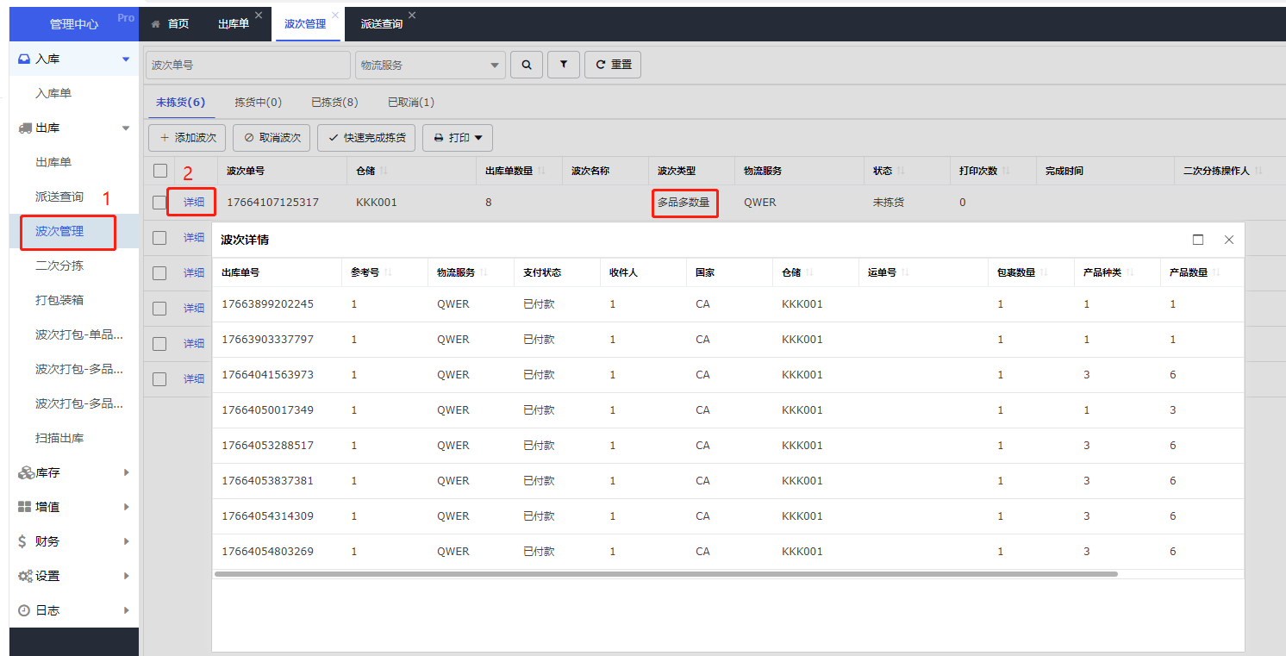Image resolution: width=1286 pixels, height=656 pixels.
Task: Open the 打印 dropdown button
Action: (x=457, y=137)
